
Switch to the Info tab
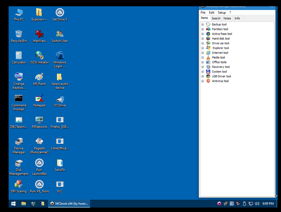tap(237, 18)
